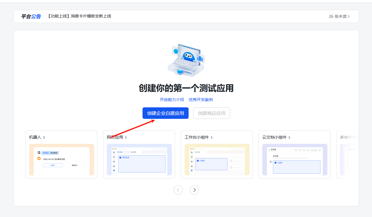Go to next carousel page arrow
Viewport: 372px width, 217px height.
pyautogui.click(x=194, y=190)
